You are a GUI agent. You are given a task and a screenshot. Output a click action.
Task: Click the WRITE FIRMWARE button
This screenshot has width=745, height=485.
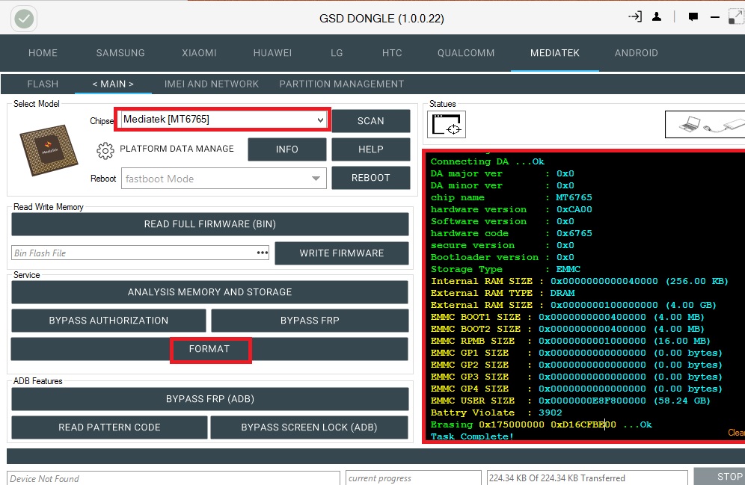(x=342, y=253)
